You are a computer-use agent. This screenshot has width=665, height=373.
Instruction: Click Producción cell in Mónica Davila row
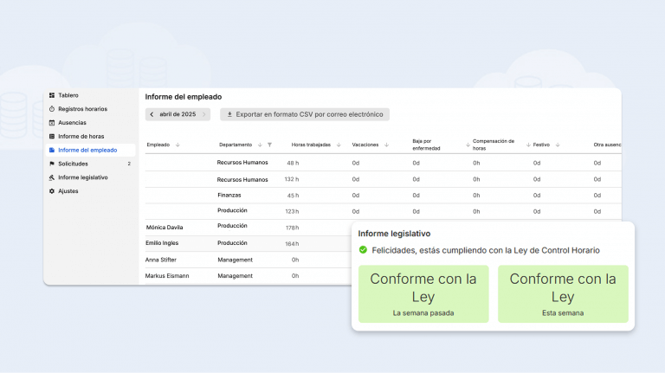coord(232,226)
